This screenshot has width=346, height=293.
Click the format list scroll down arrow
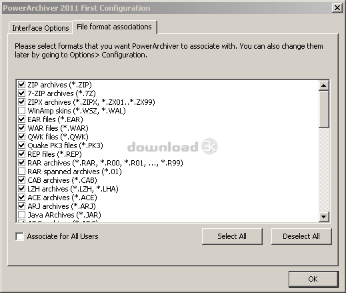[323, 217]
